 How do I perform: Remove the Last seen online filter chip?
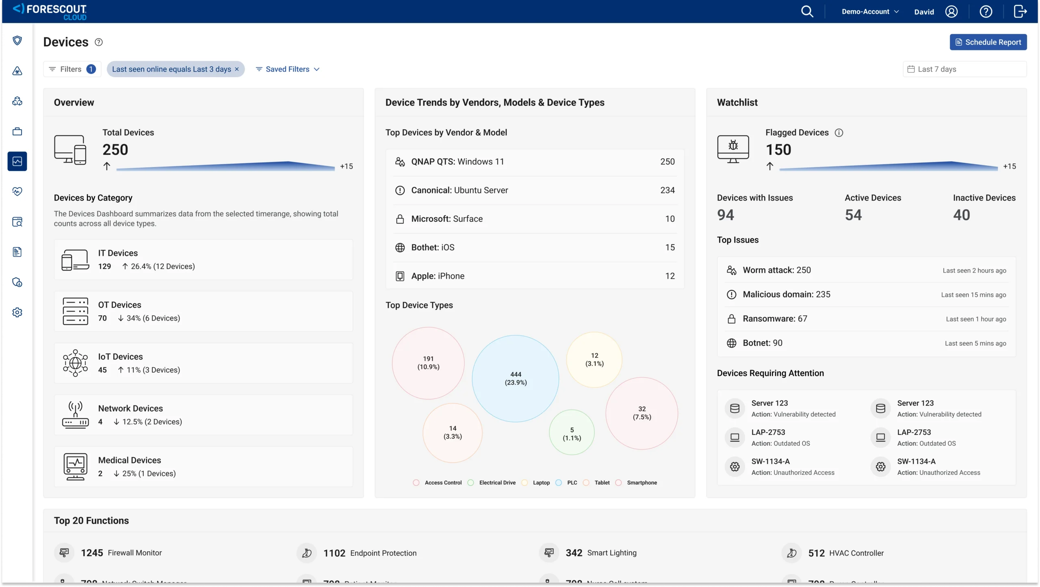point(237,69)
